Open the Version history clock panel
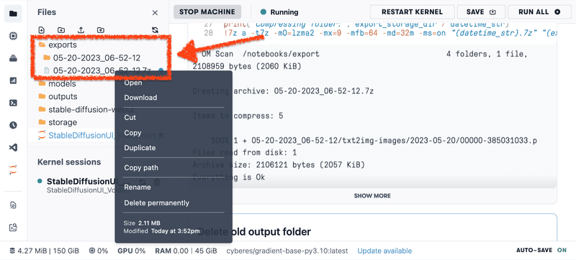This screenshot has height=260, width=576. [x=13, y=125]
